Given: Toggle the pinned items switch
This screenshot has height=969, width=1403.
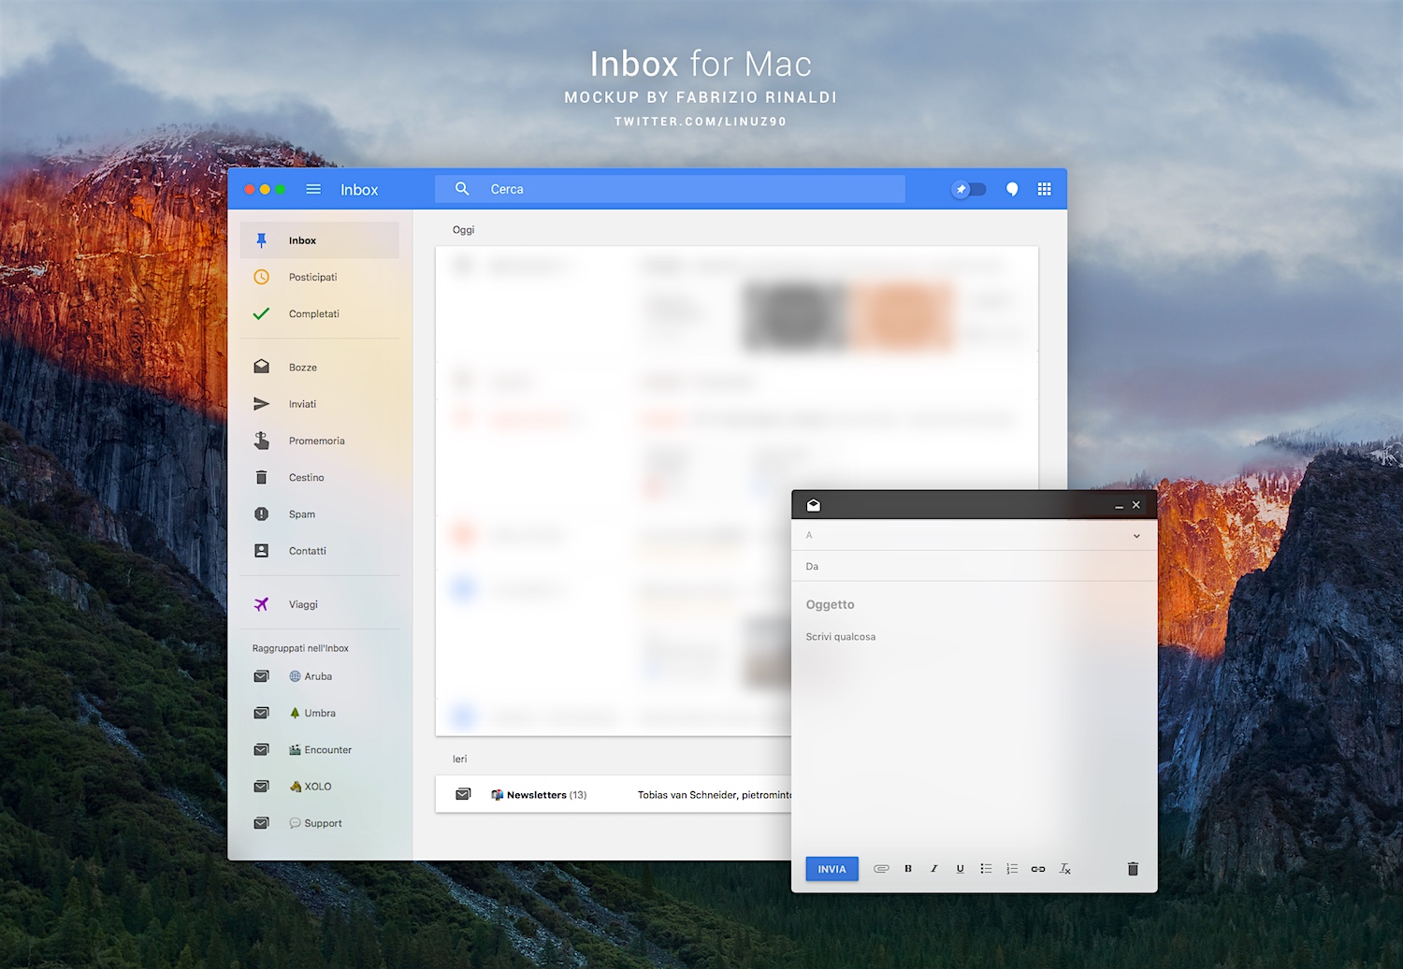Looking at the screenshot, I should coord(968,189).
